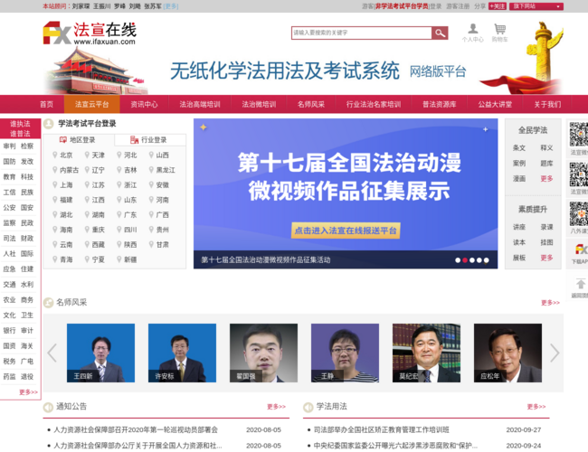The height and width of the screenshot is (452, 588).
Task: Select the 北京 location pin
Action: click(55, 155)
